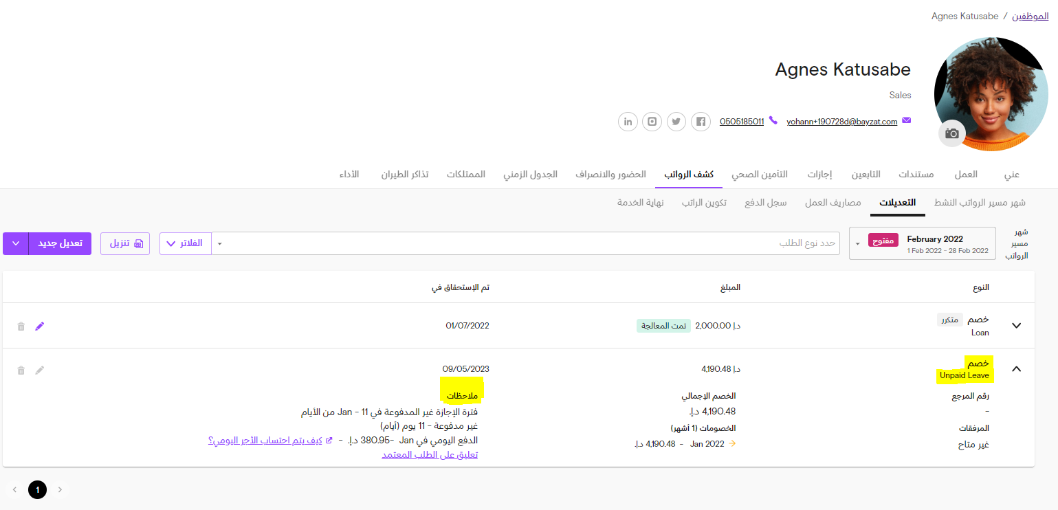1058x510 pixels.
Task: Switch to the إجازات tab
Action: (x=819, y=175)
